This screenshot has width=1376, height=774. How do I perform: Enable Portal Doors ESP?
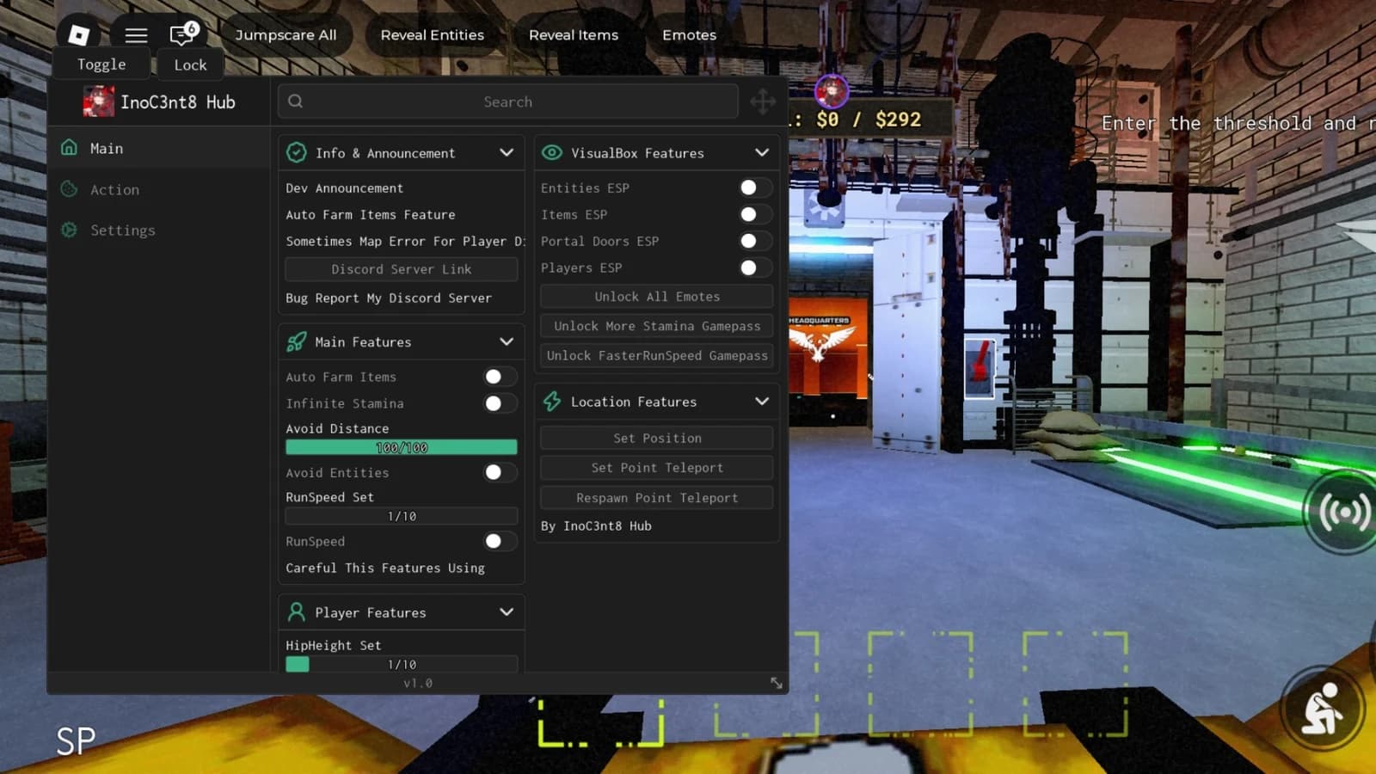pyautogui.click(x=754, y=241)
